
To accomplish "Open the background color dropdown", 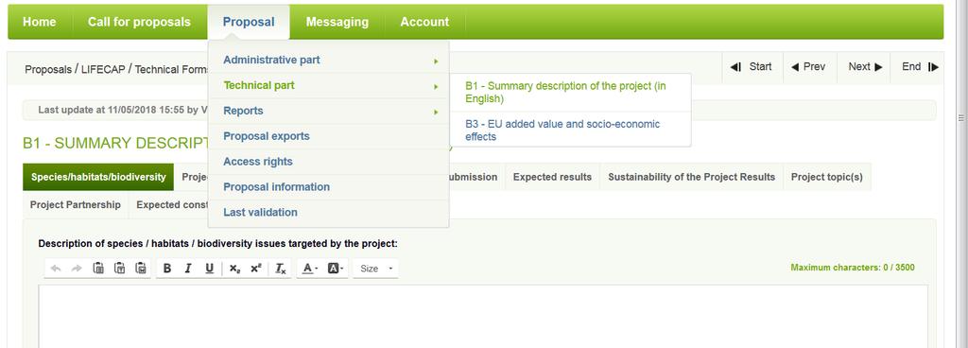I will click(x=336, y=269).
